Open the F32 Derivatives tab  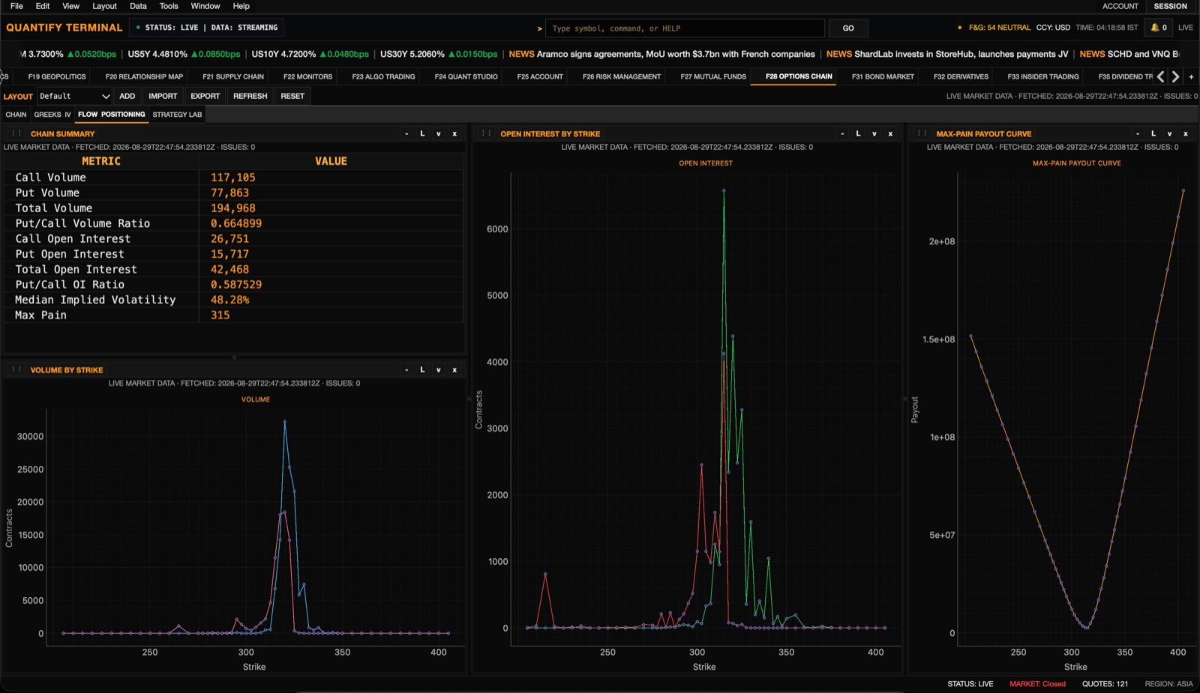[961, 76]
